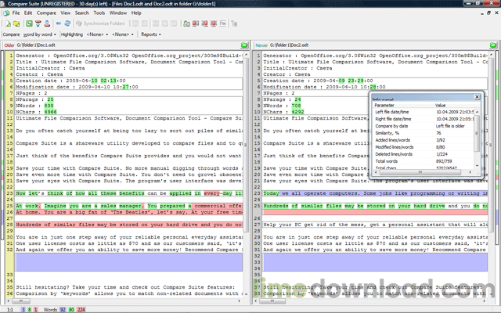The height and width of the screenshot is (313, 501).
Task: Click the Value column header in Info panel
Action: click(456, 105)
